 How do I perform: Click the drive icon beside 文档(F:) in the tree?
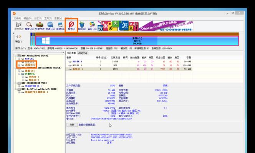tap(26, 77)
